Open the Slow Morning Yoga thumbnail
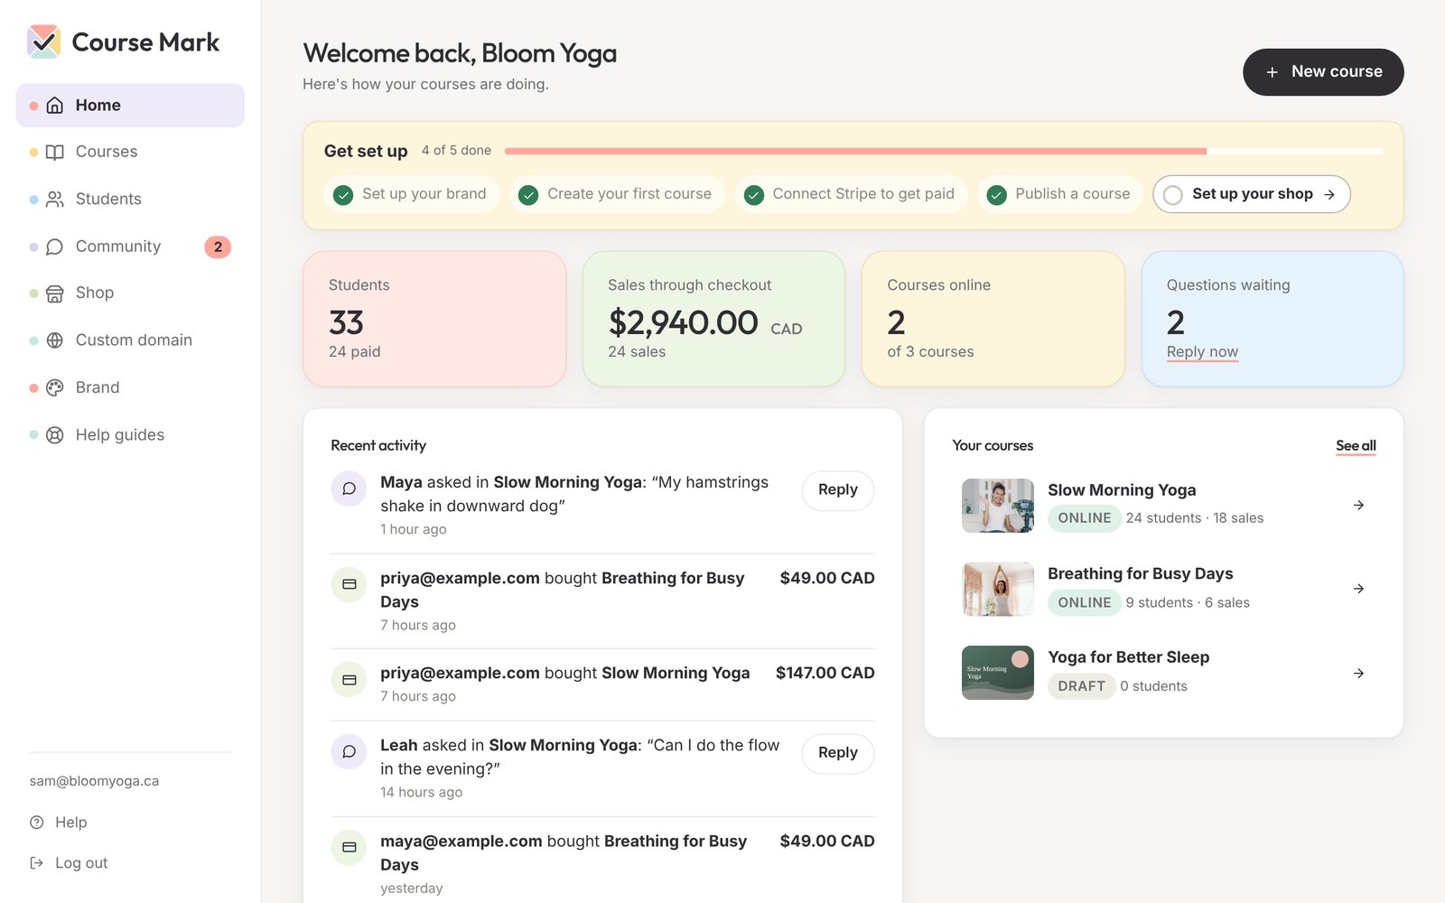 click(998, 506)
